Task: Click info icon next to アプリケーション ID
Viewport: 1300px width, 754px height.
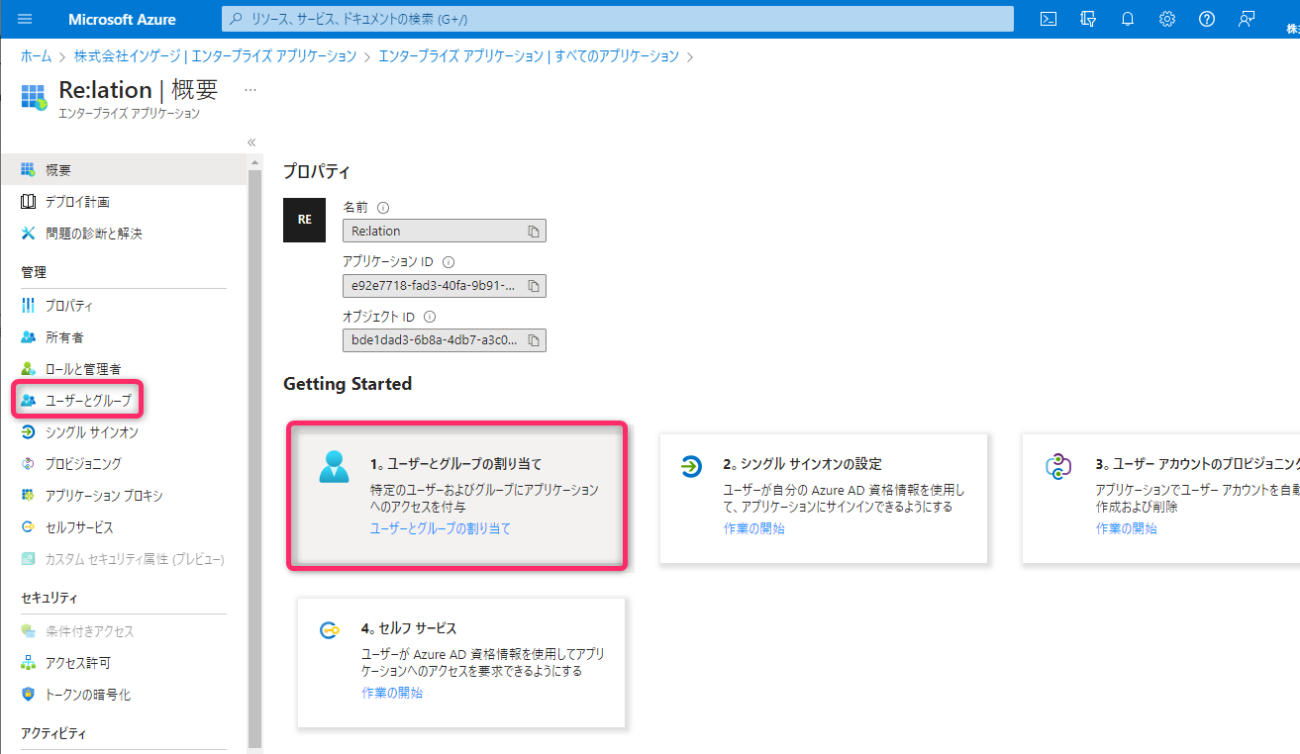Action: pyautogui.click(x=448, y=262)
